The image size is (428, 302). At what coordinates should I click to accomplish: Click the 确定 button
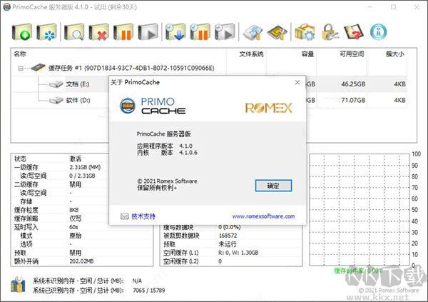tap(273, 186)
